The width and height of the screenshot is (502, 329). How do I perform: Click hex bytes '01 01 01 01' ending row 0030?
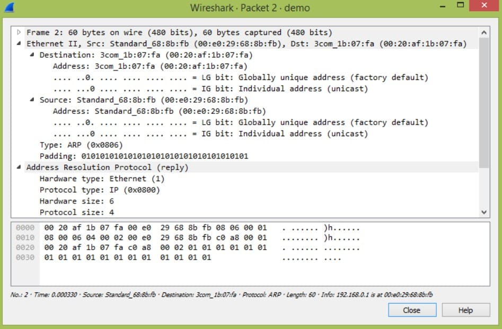point(186,257)
